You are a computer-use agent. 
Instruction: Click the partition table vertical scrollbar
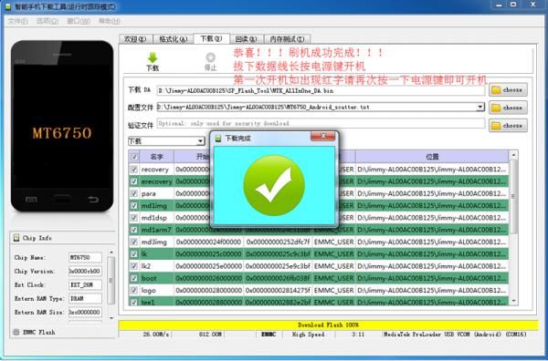513,228
